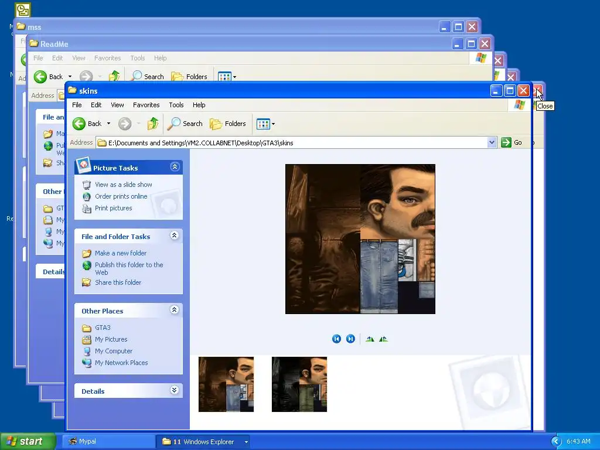
Task: Select the first brown skin thumbnail
Action: [226, 384]
